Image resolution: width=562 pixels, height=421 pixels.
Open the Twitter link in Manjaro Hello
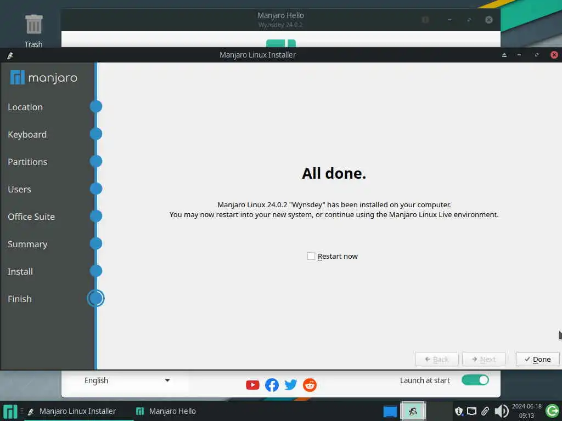291,385
